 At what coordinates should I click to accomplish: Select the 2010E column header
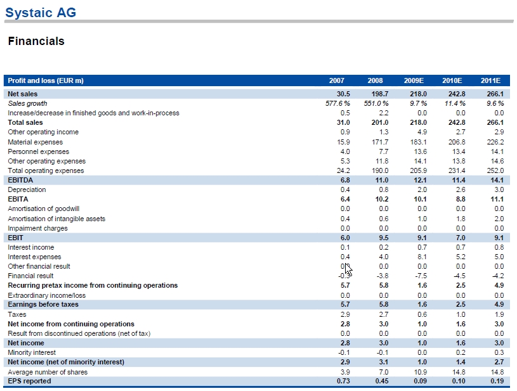(x=452, y=80)
